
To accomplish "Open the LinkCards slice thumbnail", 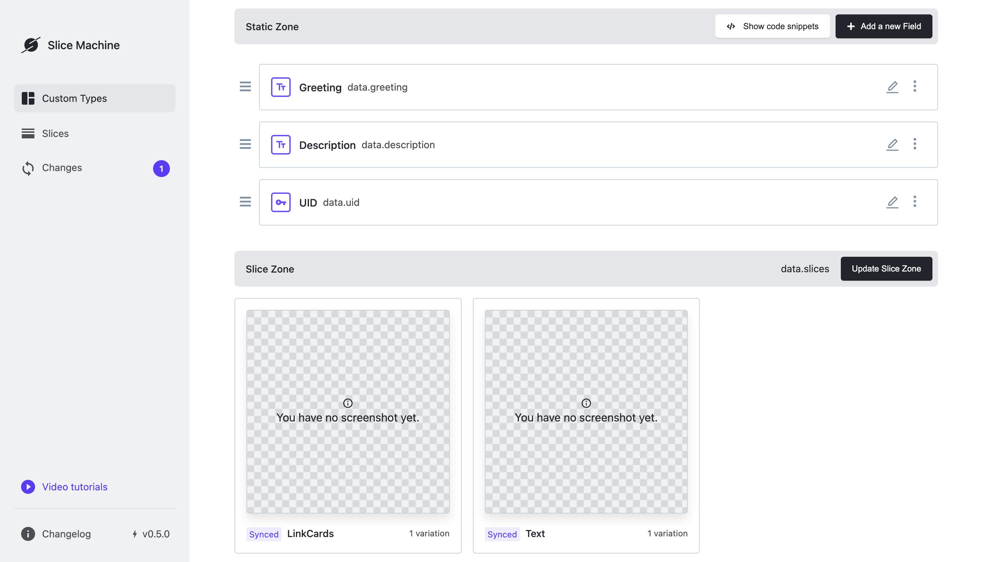I will pos(348,411).
